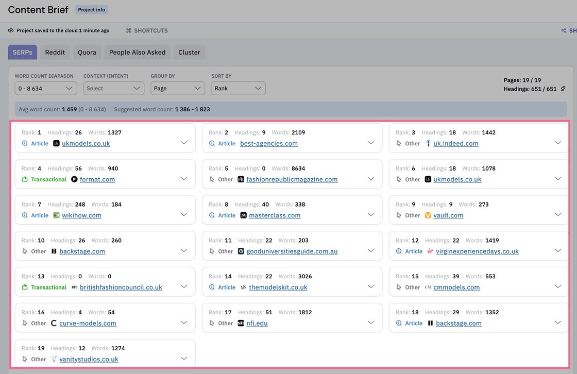Click the backstage favicon on Rank 10 card
This screenshot has width=577, height=374.
[x=54, y=251]
